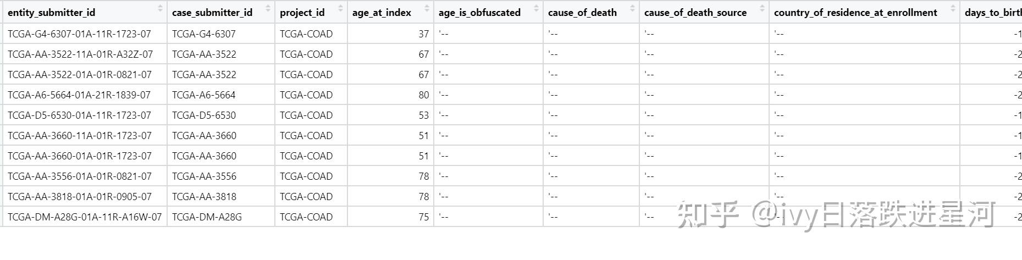Click sort arrows on age_is_obfuscated column

(x=536, y=9)
